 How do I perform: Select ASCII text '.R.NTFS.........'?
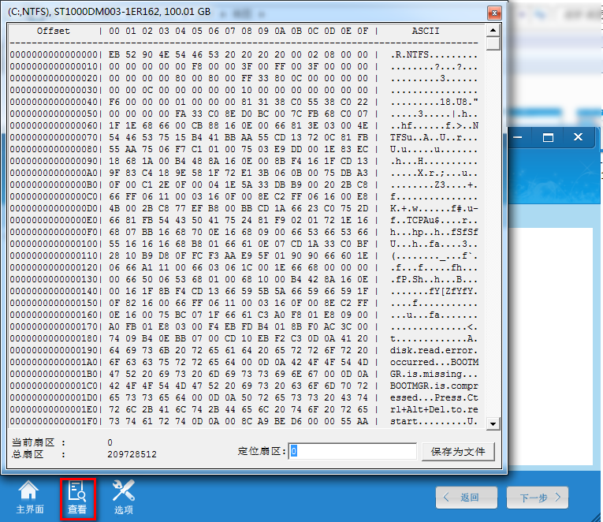click(434, 55)
